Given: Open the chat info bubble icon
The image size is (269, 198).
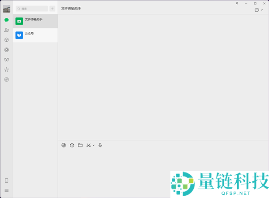Looking at the screenshot, I should point(256,10).
